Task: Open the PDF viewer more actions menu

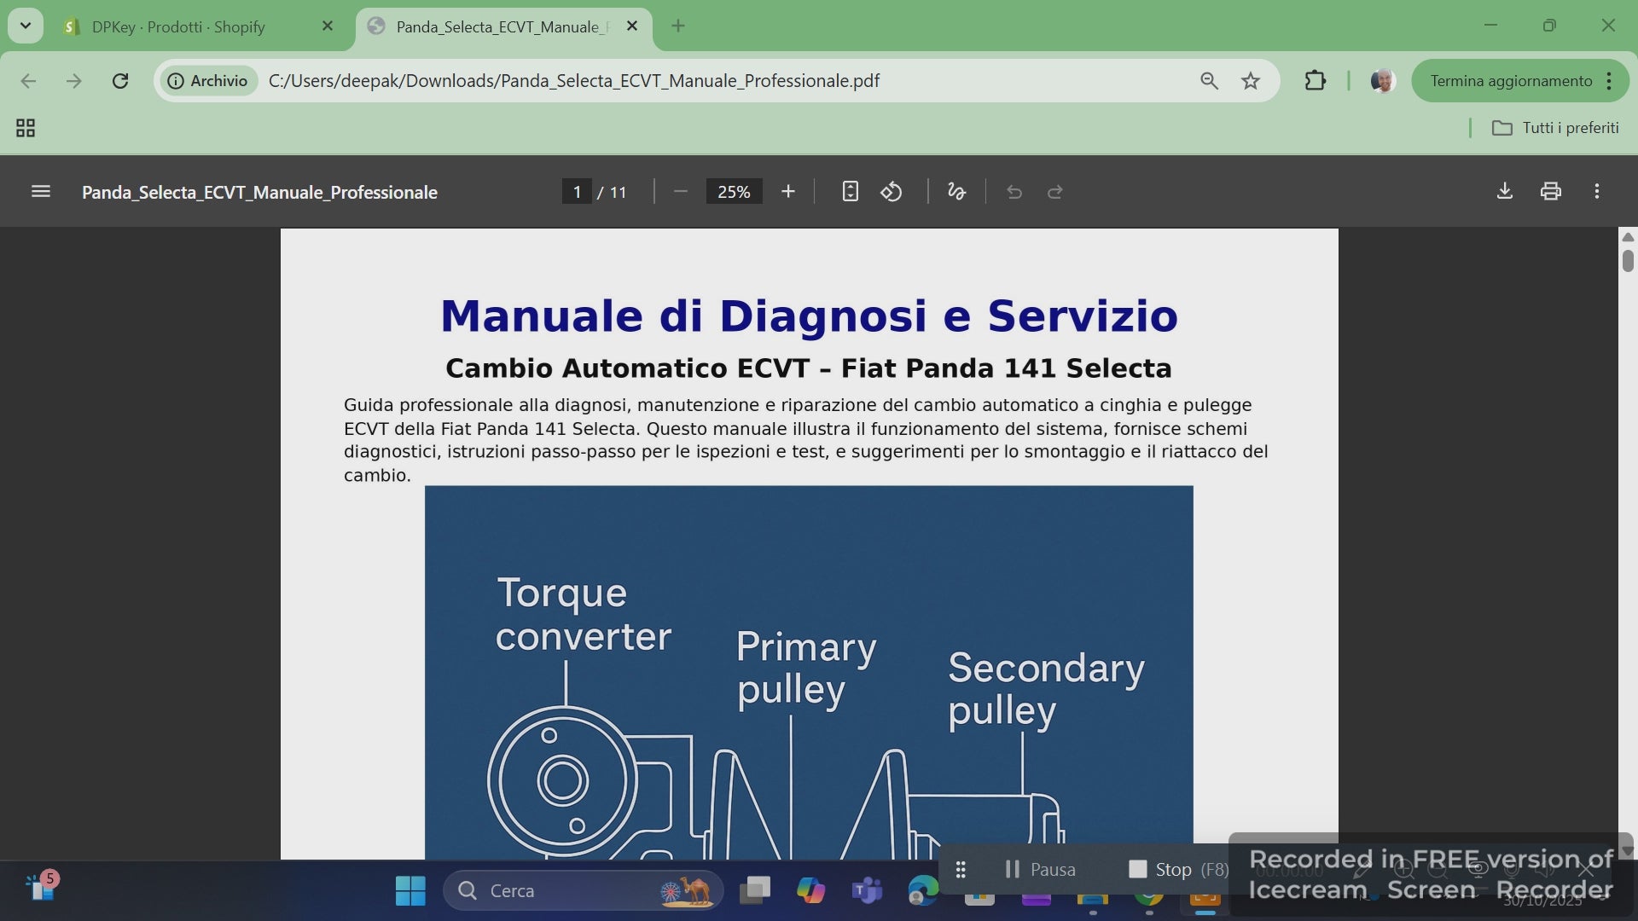Action: click(x=1596, y=192)
